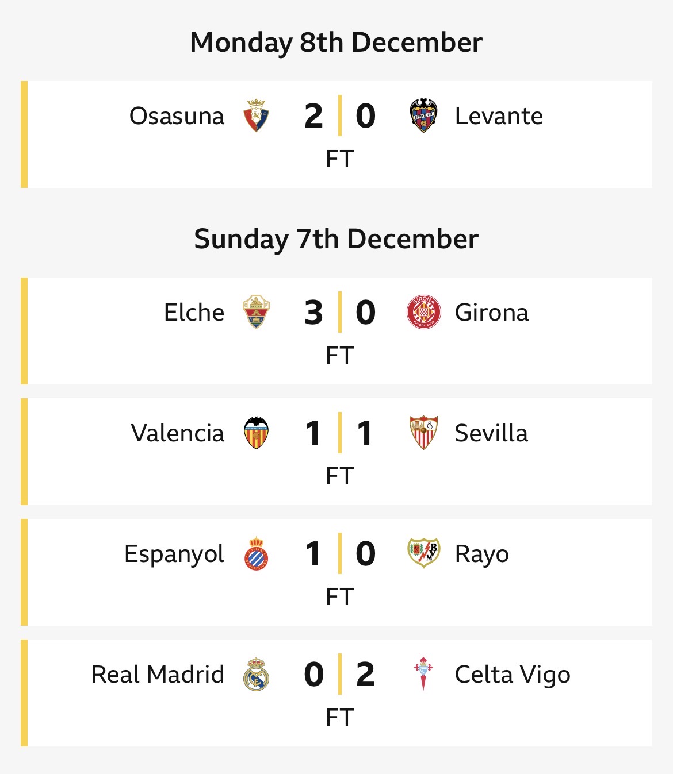Click FT status under Espanyol match
Viewport: 673px width, 774px height.
(339, 597)
